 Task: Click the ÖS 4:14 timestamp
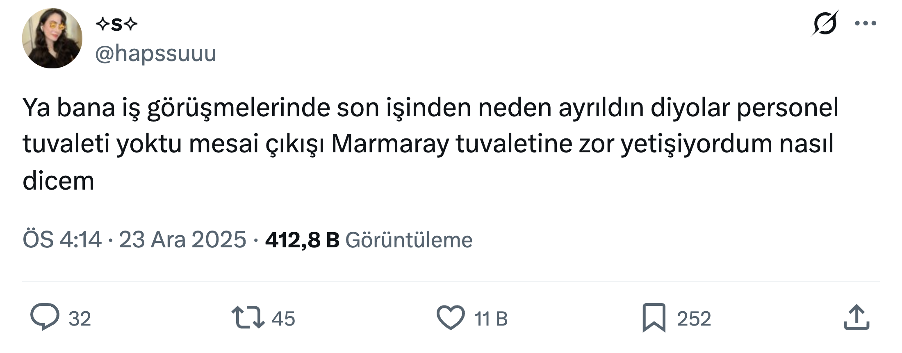(62, 240)
